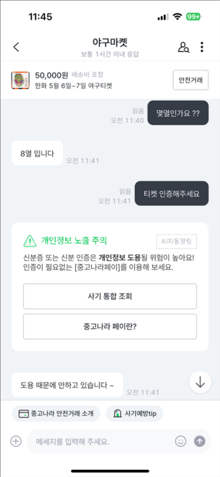Tap the 티켓 인증해주세요 message bubble

click(172, 193)
